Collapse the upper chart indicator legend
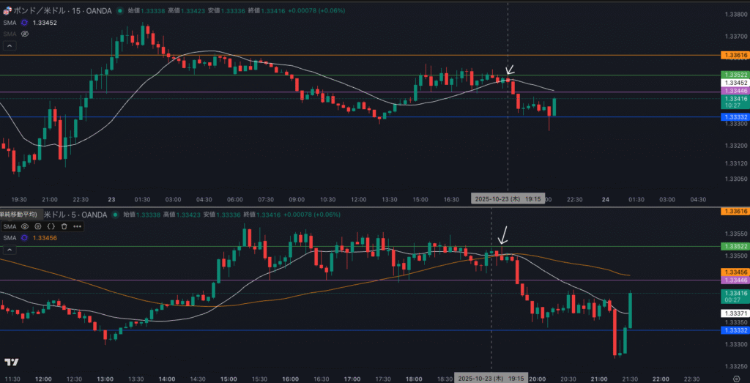The height and width of the screenshot is (383, 750). pyautogui.click(x=10, y=45)
